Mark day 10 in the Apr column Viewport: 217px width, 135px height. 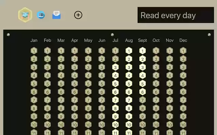[75, 125]
